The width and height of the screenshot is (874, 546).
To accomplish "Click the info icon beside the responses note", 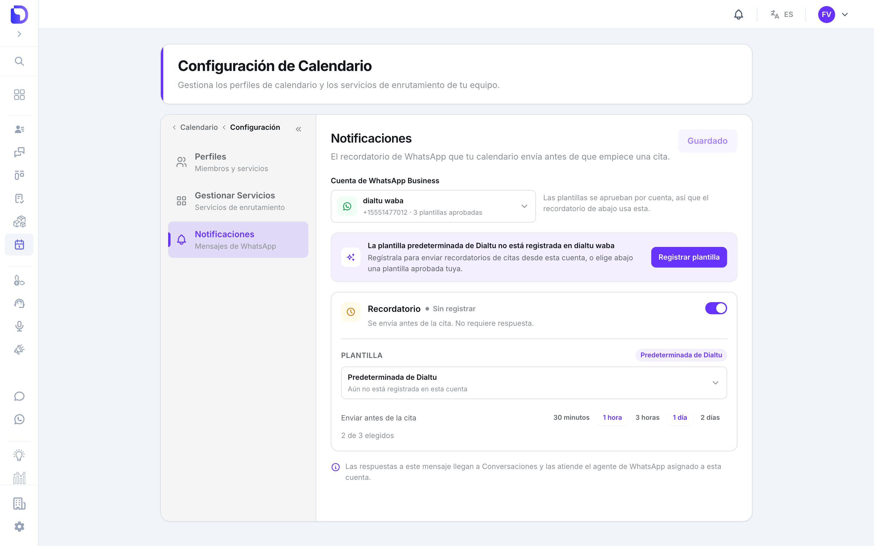I will (336, 467).
